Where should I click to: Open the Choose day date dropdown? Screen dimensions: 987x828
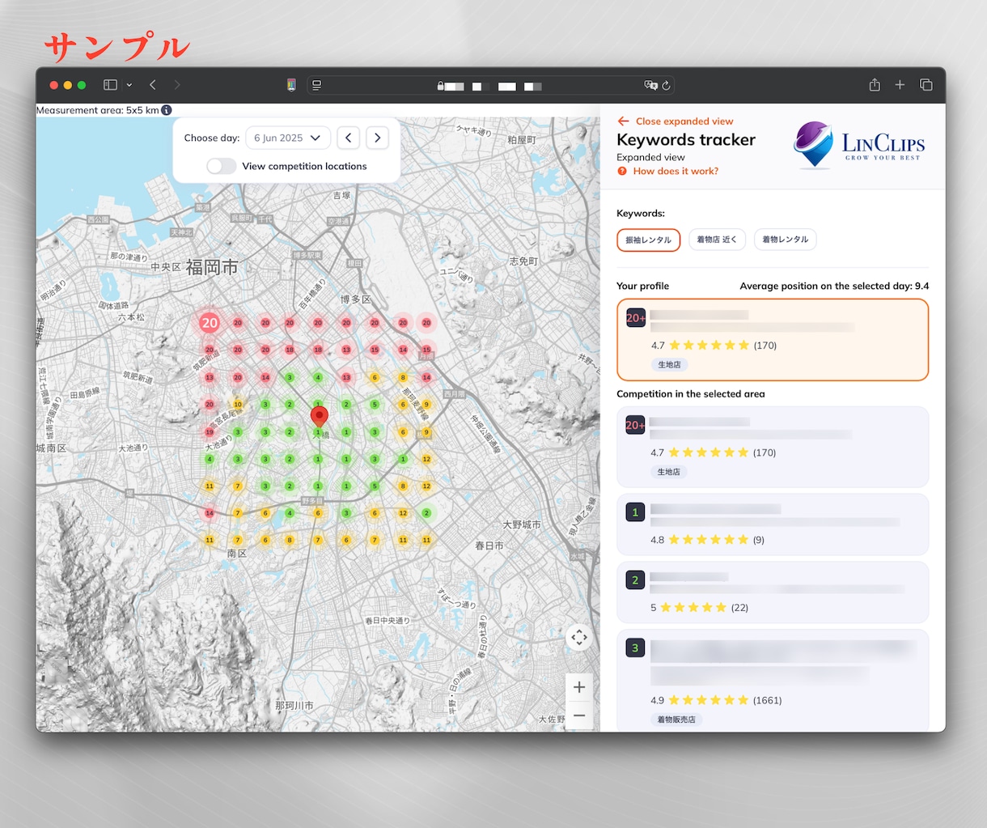(x=288, y=138)
